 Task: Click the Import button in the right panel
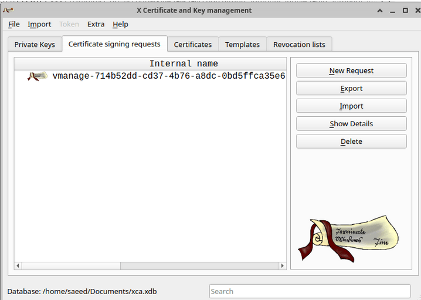[x=351, y=106]
